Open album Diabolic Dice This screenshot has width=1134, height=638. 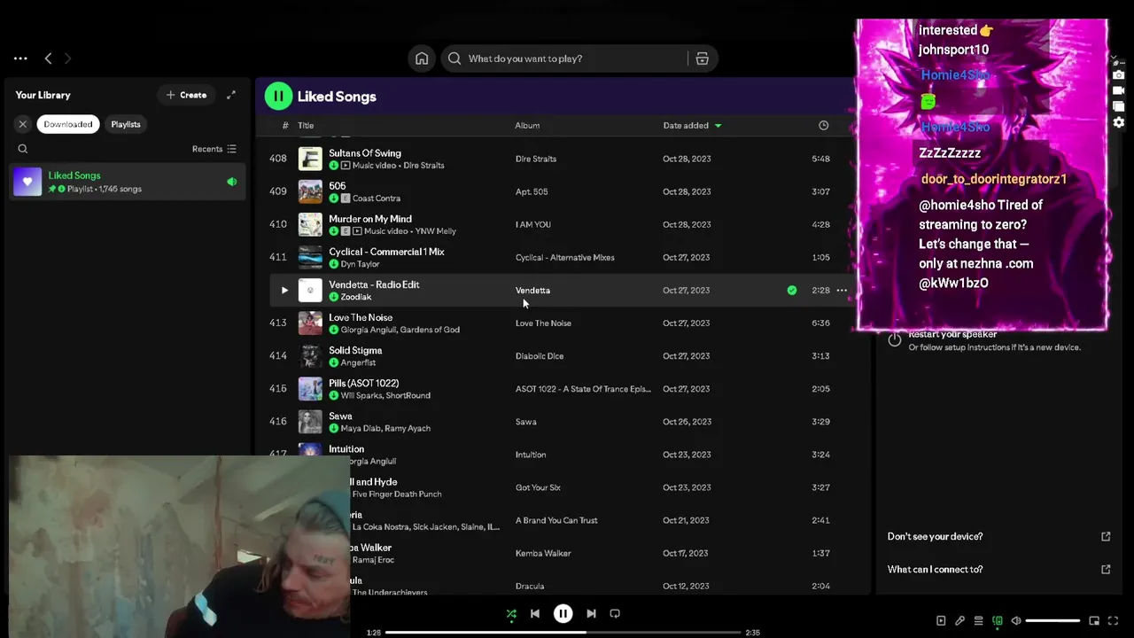540,355
